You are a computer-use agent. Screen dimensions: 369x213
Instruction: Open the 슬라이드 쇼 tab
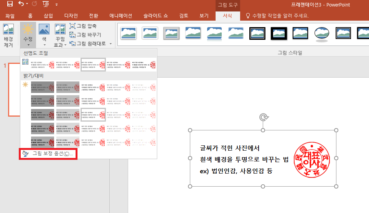156,16
